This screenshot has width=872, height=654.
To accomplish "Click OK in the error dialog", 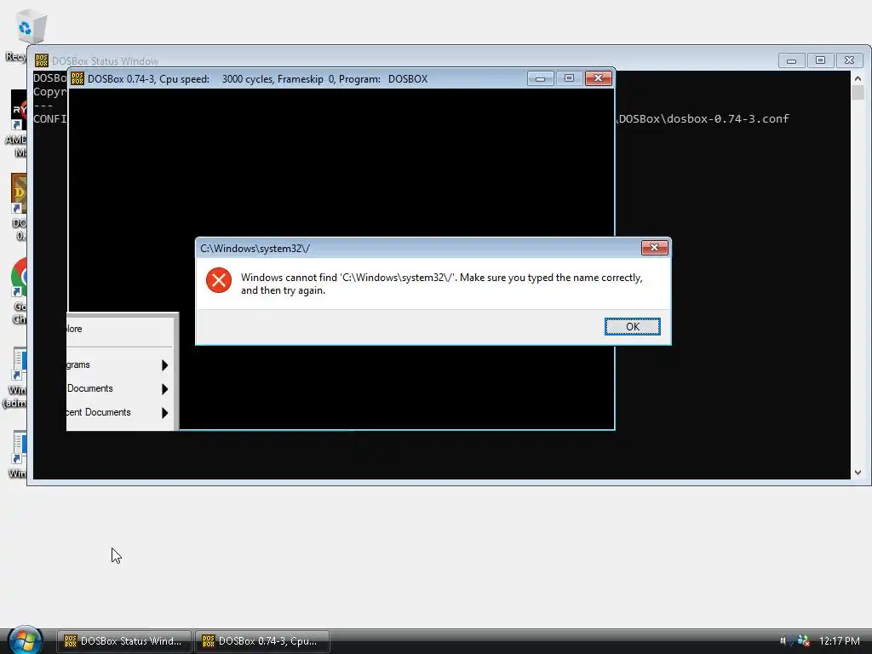I will [633, 326].
